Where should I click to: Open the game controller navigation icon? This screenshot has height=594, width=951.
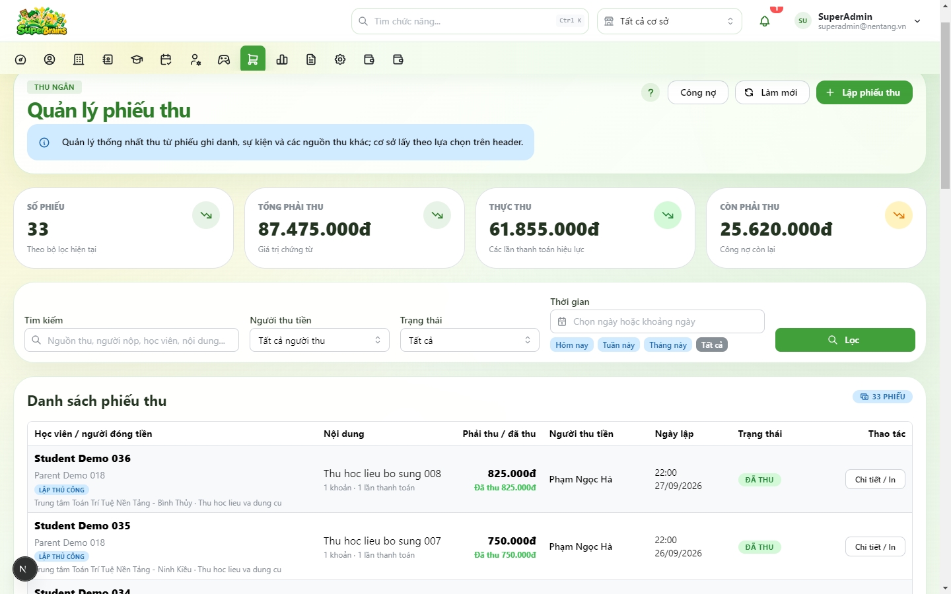point(224,59)
